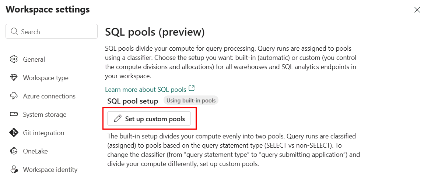Open the OneLake settings page
Image resolution: width=431 pixels, height=177 pixels.
tap(35, 151)
